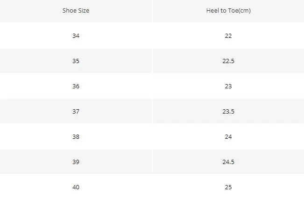Viewport: 304px width, 200px height.
Task: Click the Heel to Toe(cm) header
Action: 228,11
